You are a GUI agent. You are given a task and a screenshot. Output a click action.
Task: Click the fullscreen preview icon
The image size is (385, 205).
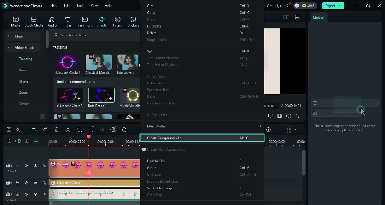pos(298,116)
